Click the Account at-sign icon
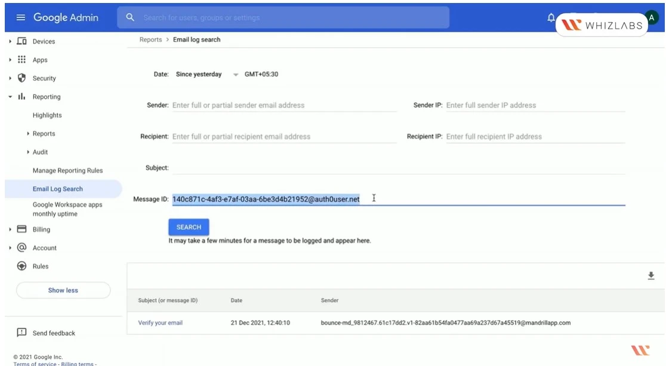Viewport: 666px width, 366px height. (x=21, y=247)
